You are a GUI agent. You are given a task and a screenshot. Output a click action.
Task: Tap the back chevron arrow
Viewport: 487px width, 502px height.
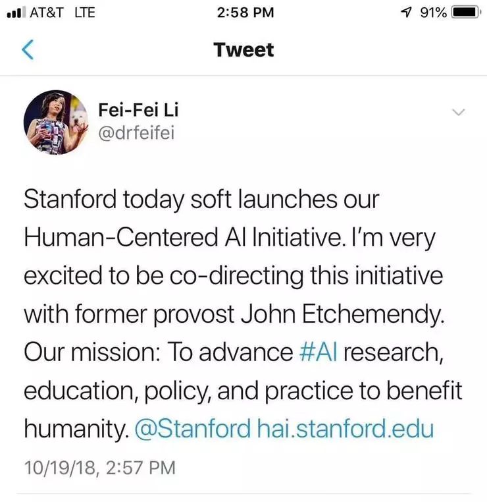(x=28, y=51)
